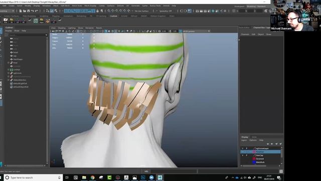Click create layer from selected icon
The width and height of the screenshot is (321, 181).
coord(281,144)
